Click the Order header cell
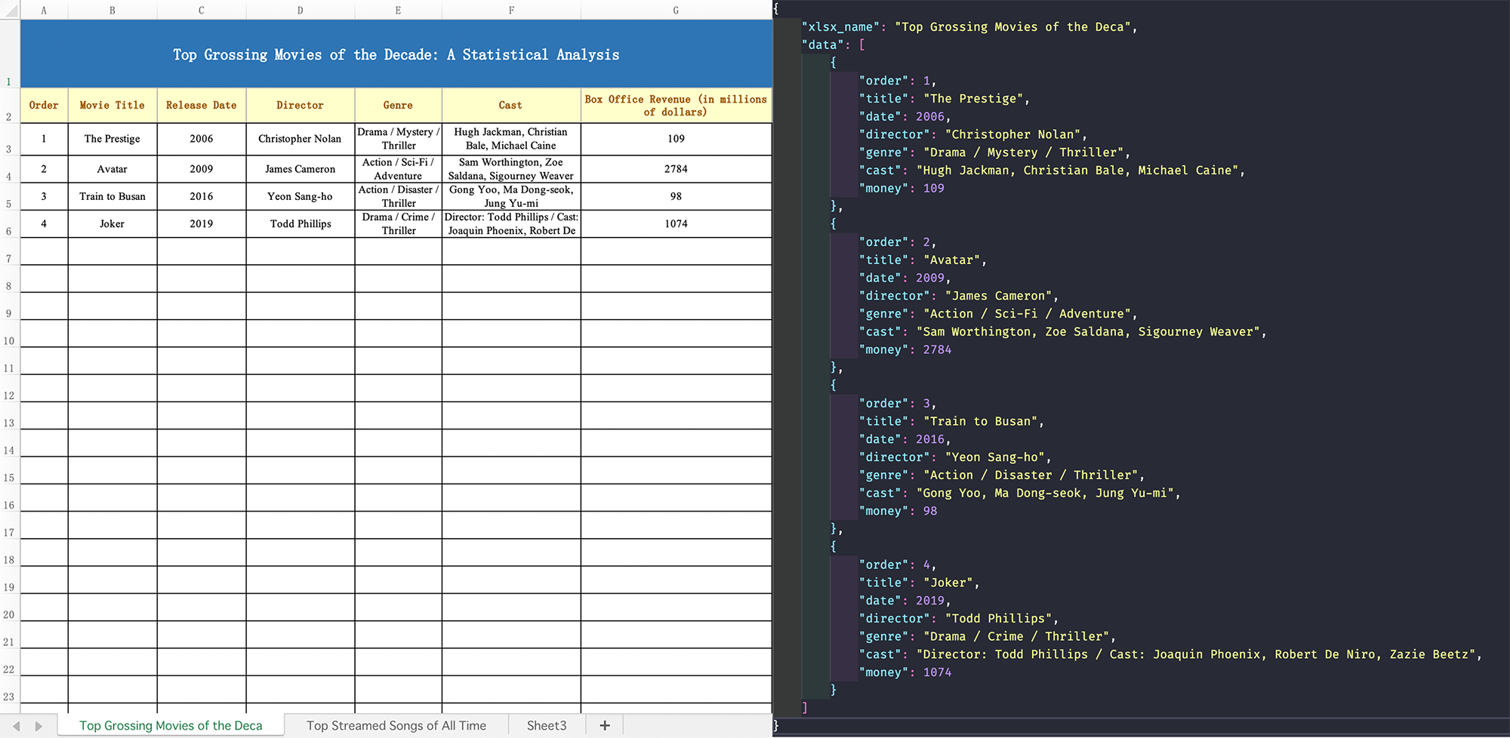 click(44, 106)
